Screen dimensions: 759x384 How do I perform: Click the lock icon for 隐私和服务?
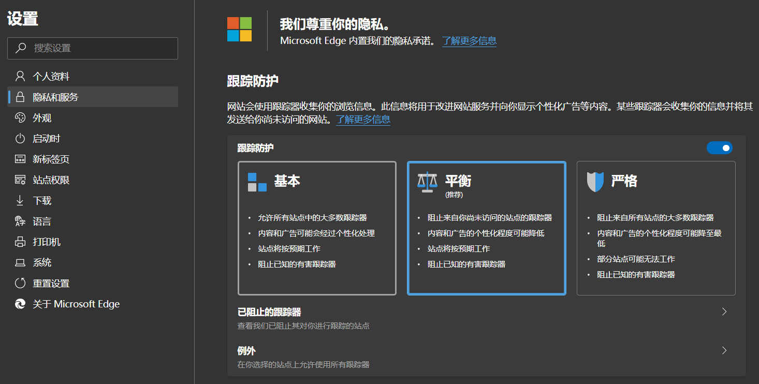[x=20, y=97]
